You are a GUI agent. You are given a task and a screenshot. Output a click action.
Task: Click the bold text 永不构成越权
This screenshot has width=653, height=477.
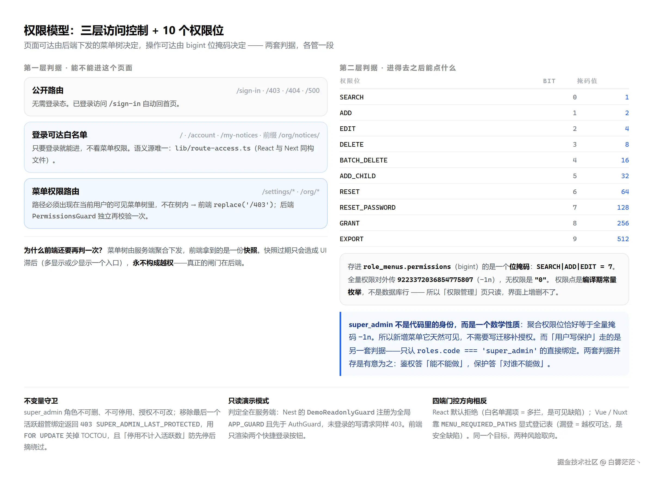153,263
